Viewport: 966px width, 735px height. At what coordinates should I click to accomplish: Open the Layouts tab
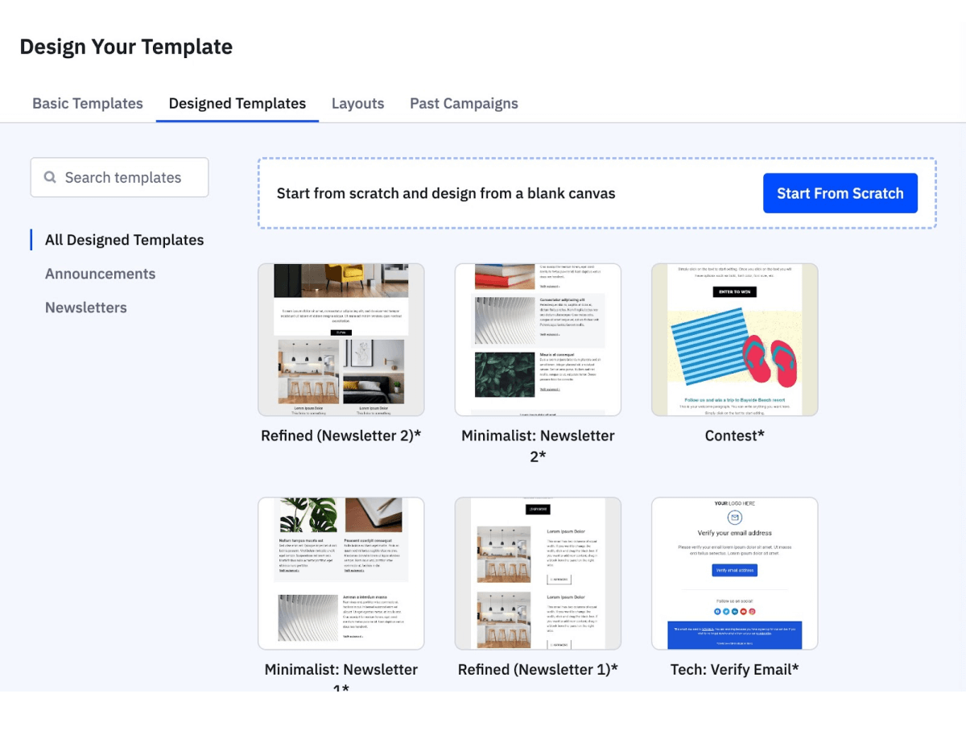pos(358,103)
